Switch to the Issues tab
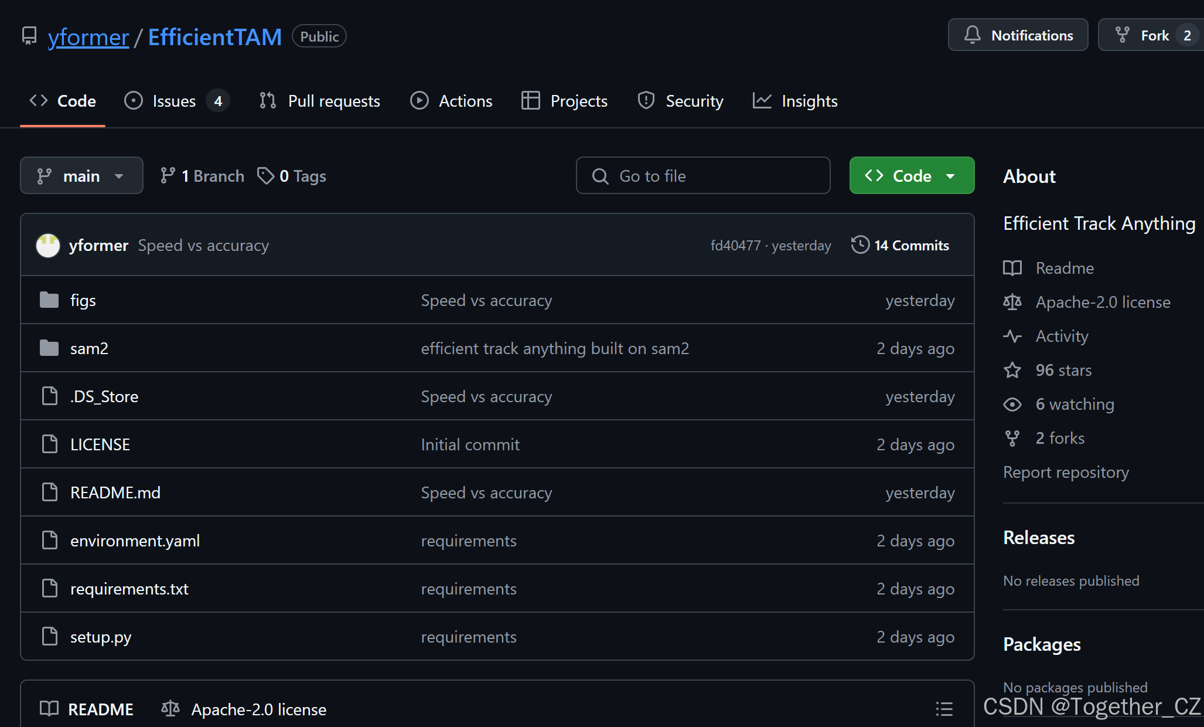The width and height of the screenshot is (1204, 727). click(175, 101)
